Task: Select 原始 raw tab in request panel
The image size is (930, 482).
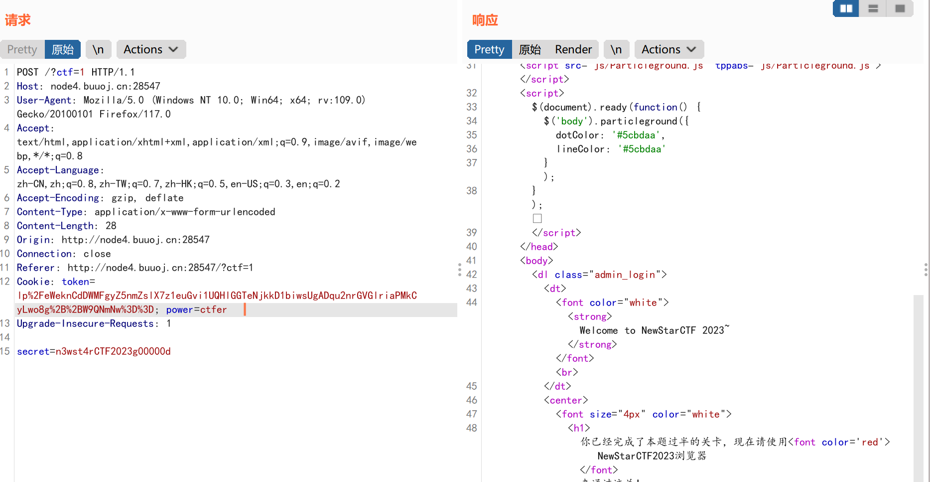Action: [x=63, y=49]
